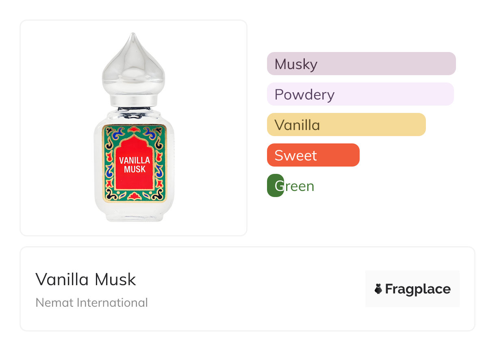Click the word Powdery in the bar

coord(304,95)
